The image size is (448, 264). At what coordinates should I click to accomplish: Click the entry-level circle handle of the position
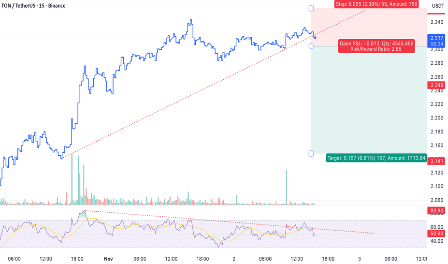[x=311, y=46]
